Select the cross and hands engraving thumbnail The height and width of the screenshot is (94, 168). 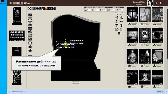132,15
